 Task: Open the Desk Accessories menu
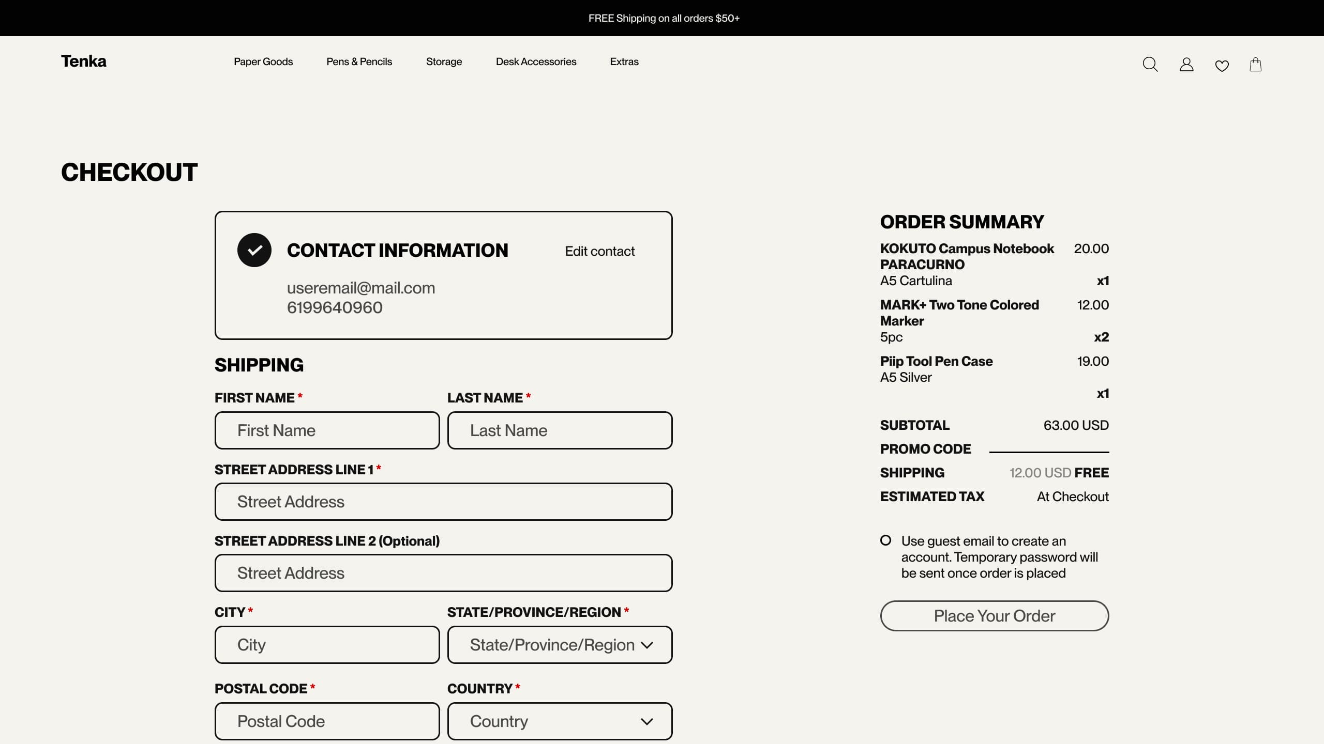(x=536, y=61)
